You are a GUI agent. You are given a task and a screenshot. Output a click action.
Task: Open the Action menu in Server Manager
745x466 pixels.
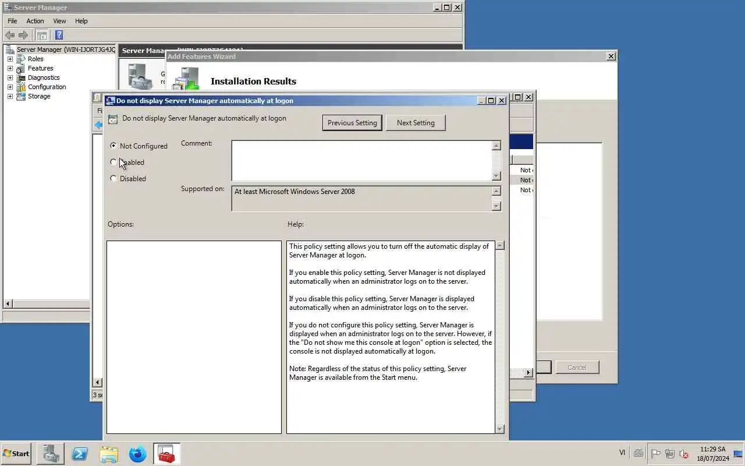pyautogui.click(x=35, y=21)
